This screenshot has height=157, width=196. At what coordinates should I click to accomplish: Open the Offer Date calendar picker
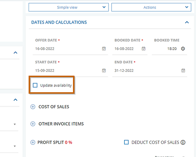pos(104,49)
